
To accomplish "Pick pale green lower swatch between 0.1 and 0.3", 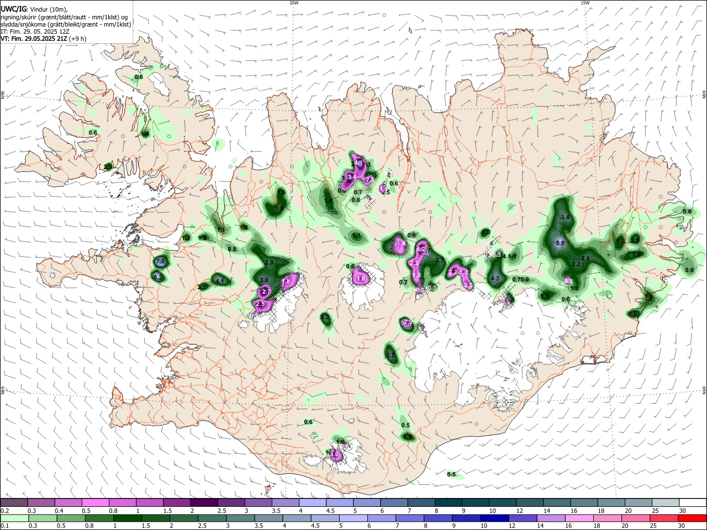I will tap(14, 518).
